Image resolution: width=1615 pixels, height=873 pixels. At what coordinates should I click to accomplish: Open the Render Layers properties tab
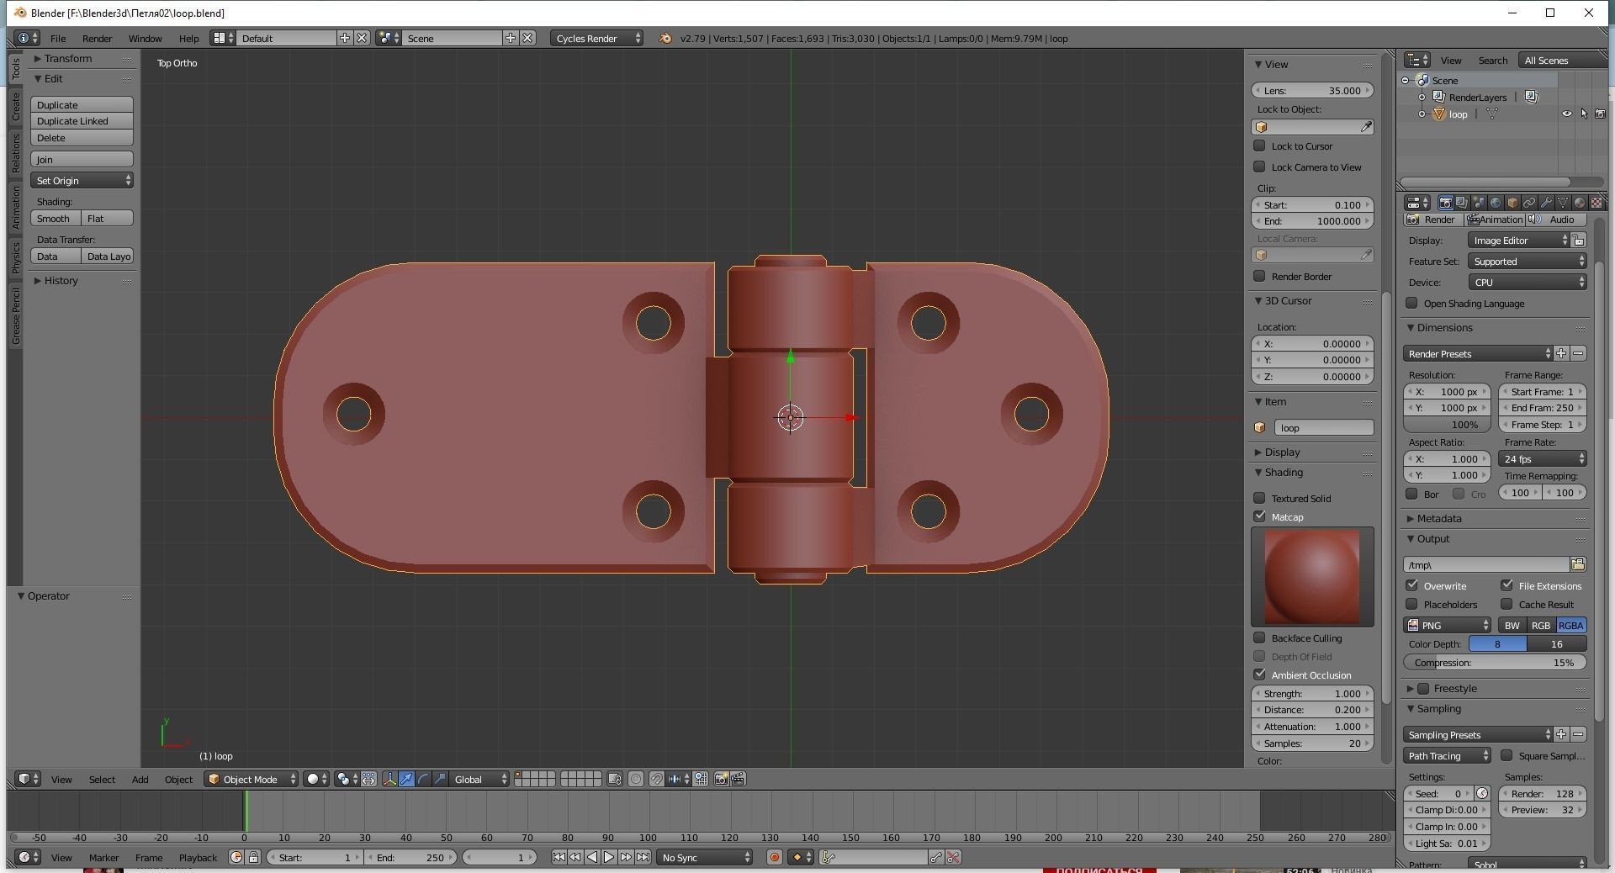[1462, 203]
